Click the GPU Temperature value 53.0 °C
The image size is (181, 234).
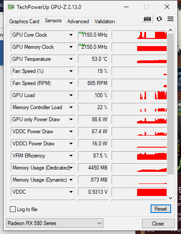point(94,59)
